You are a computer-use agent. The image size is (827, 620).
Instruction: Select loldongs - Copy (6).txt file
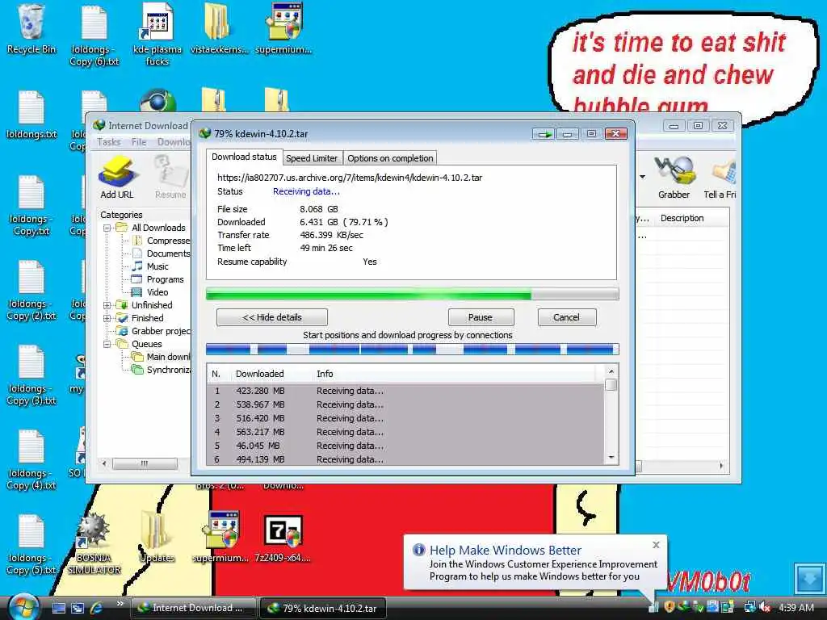[94, 35]
